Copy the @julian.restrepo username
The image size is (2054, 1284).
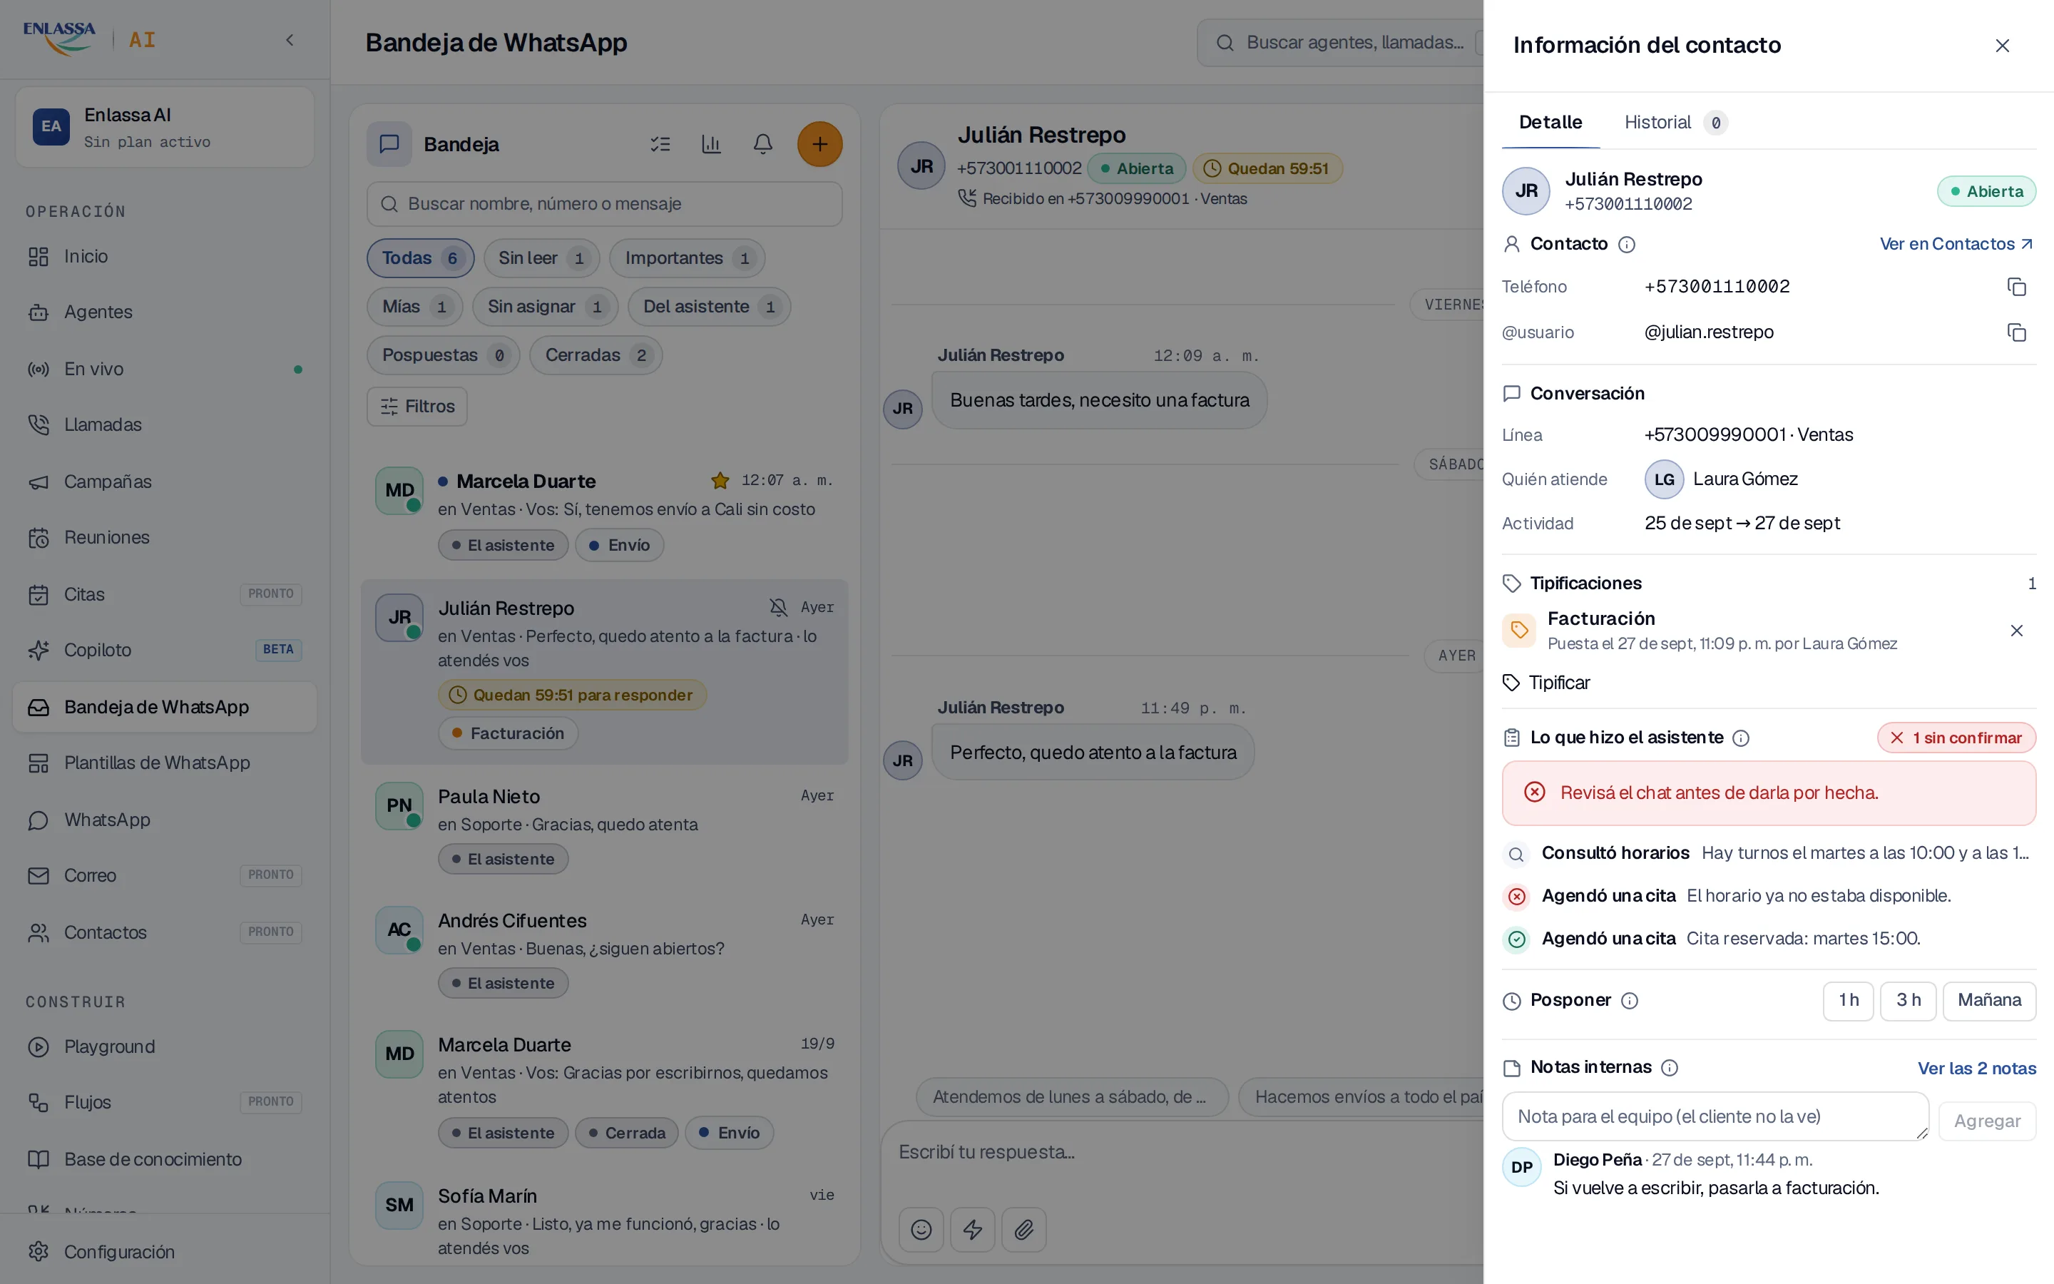tap(2017, 332)
